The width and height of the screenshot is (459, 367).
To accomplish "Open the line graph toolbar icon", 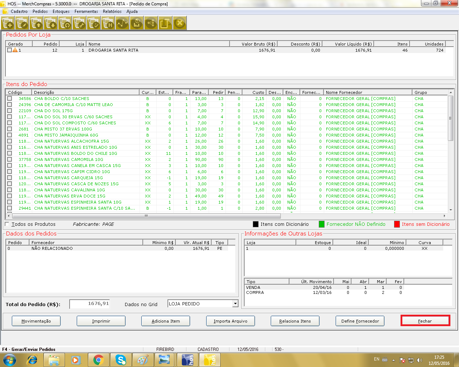I will 122,24.
